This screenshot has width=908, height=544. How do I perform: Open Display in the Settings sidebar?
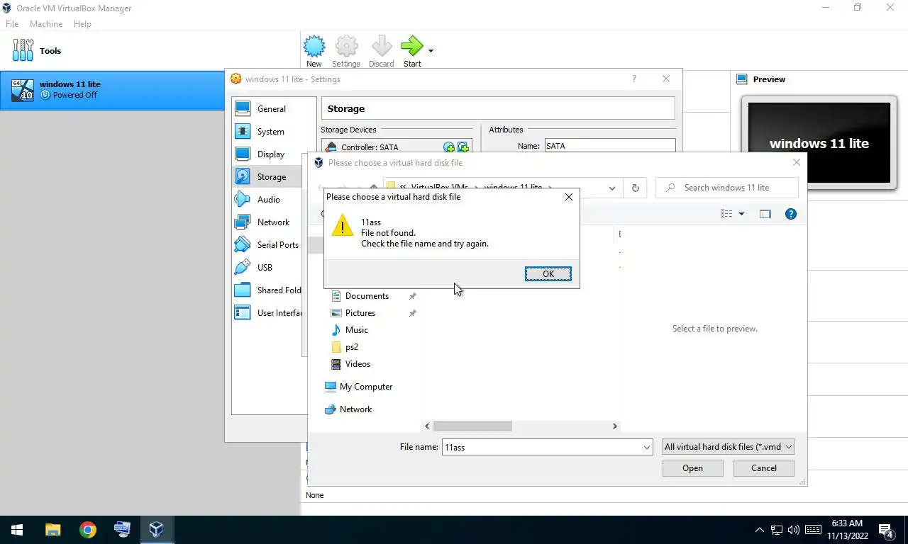270,154
